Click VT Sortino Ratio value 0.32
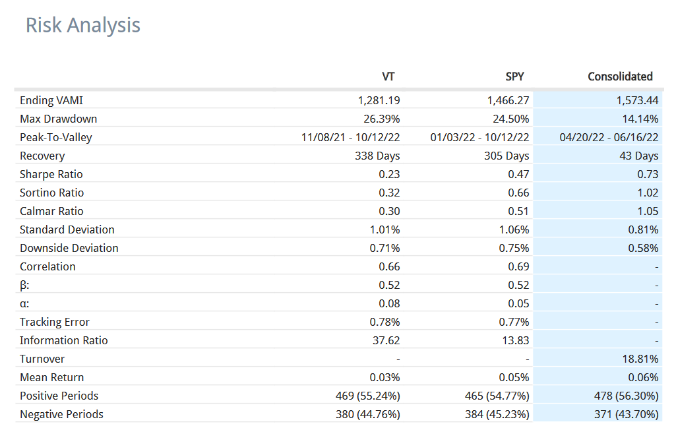This screenshot has height=428, width=676. tap(389, 193)
